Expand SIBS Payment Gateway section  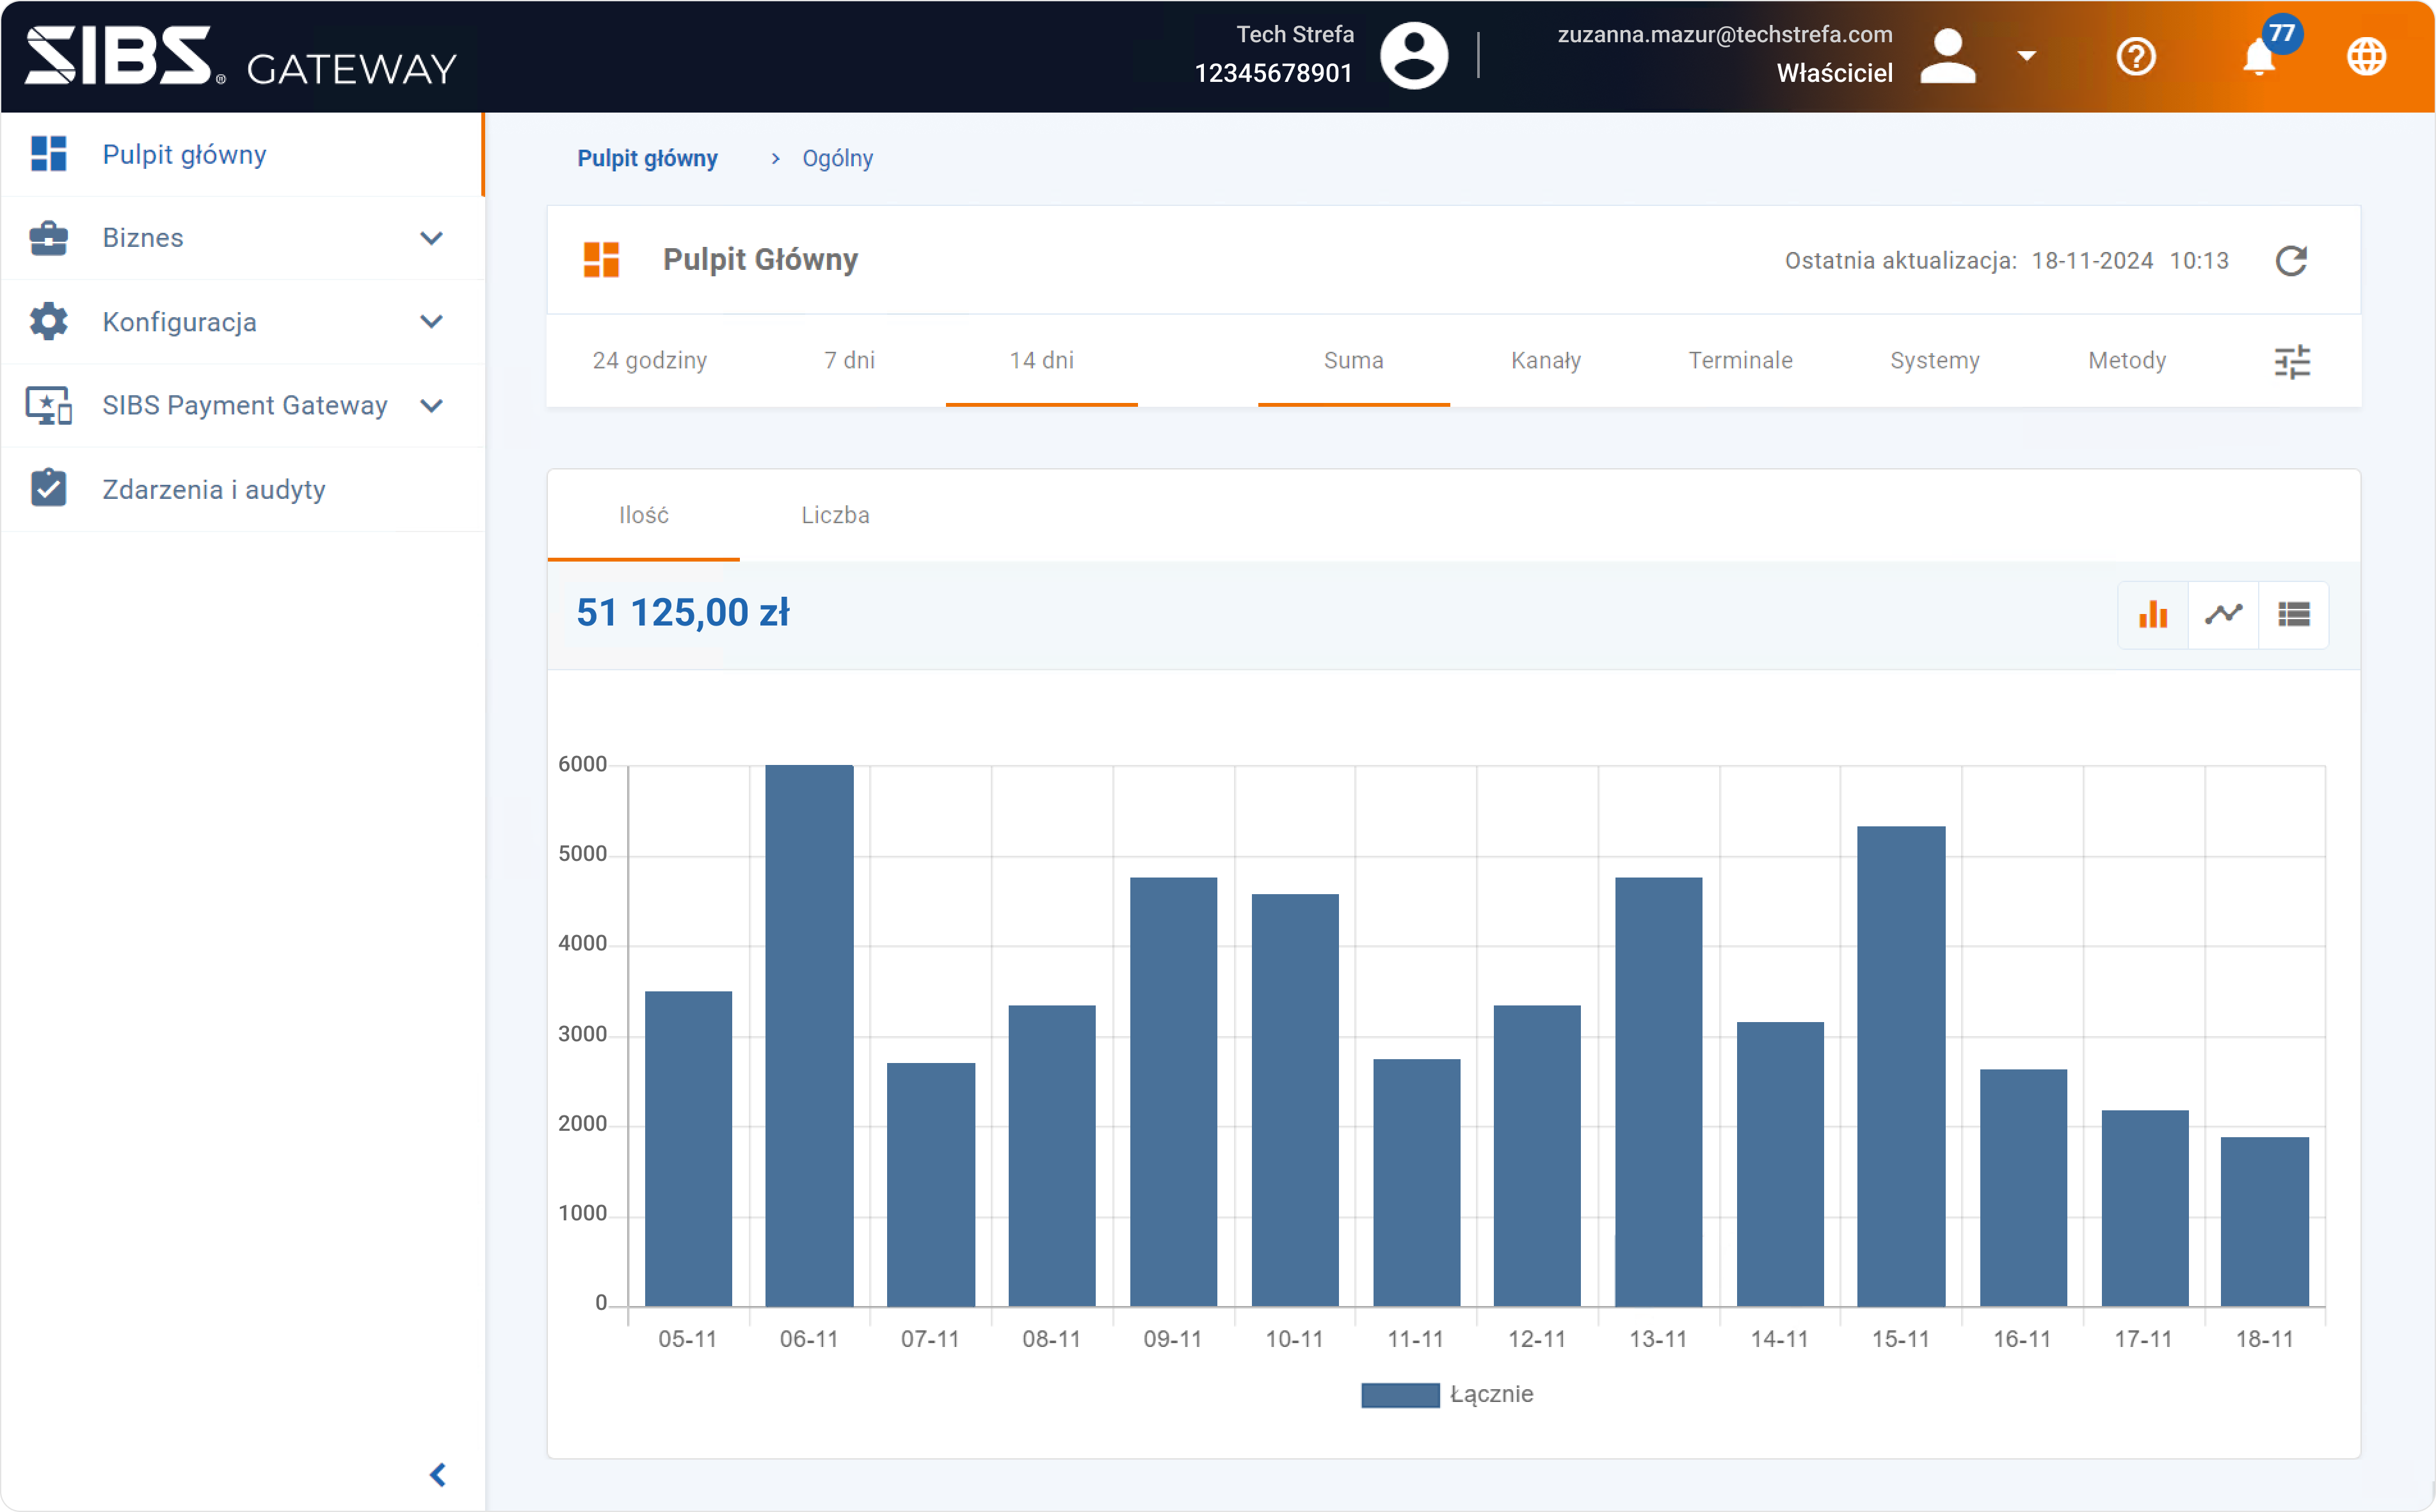click(431, 406)
